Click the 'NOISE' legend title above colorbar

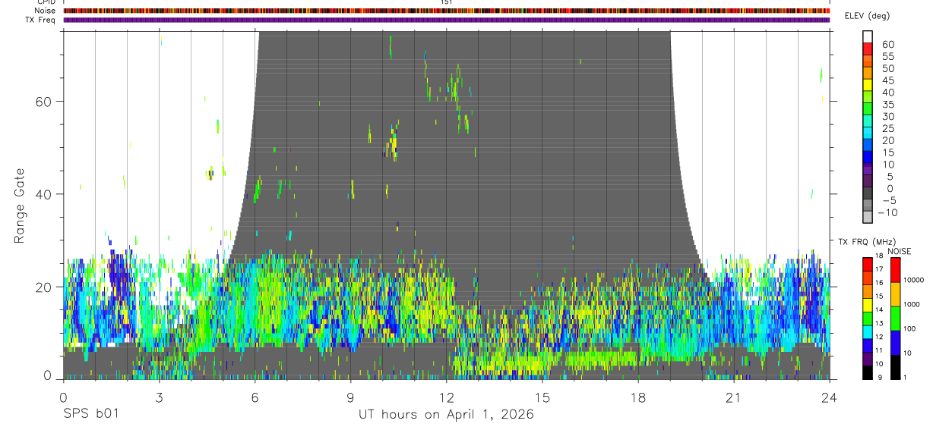(900, 251)
